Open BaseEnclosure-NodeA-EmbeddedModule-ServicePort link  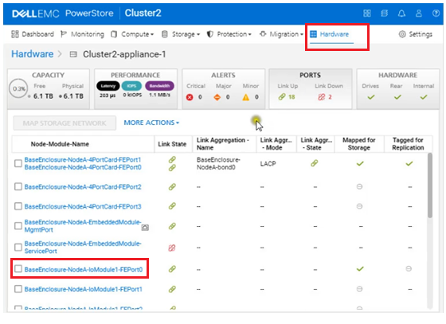[x=83, y=248]
